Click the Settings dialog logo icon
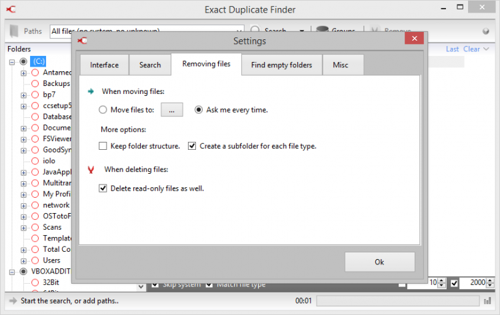 [x=82, y=41]
